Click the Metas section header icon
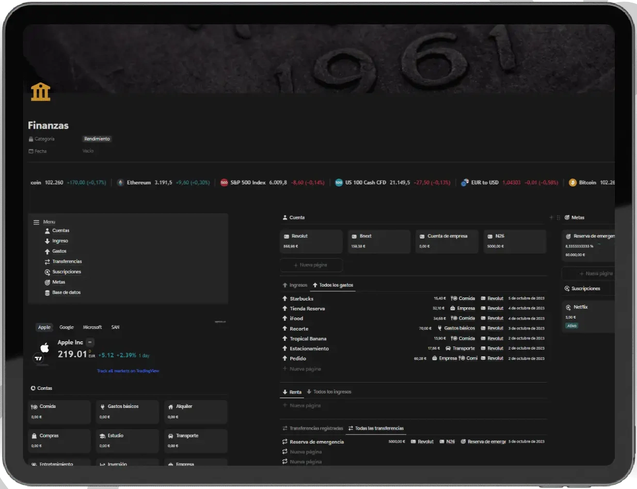The image size is (637, 489). (567, 217)
